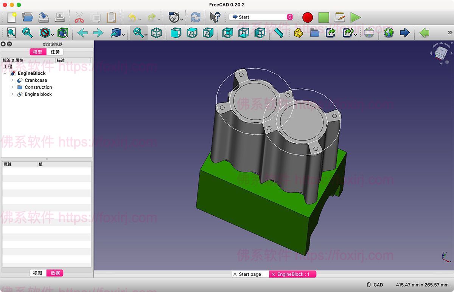454x292 pixels.
Task: Fit the whole model in view
Action: click(x=11, y=33)
